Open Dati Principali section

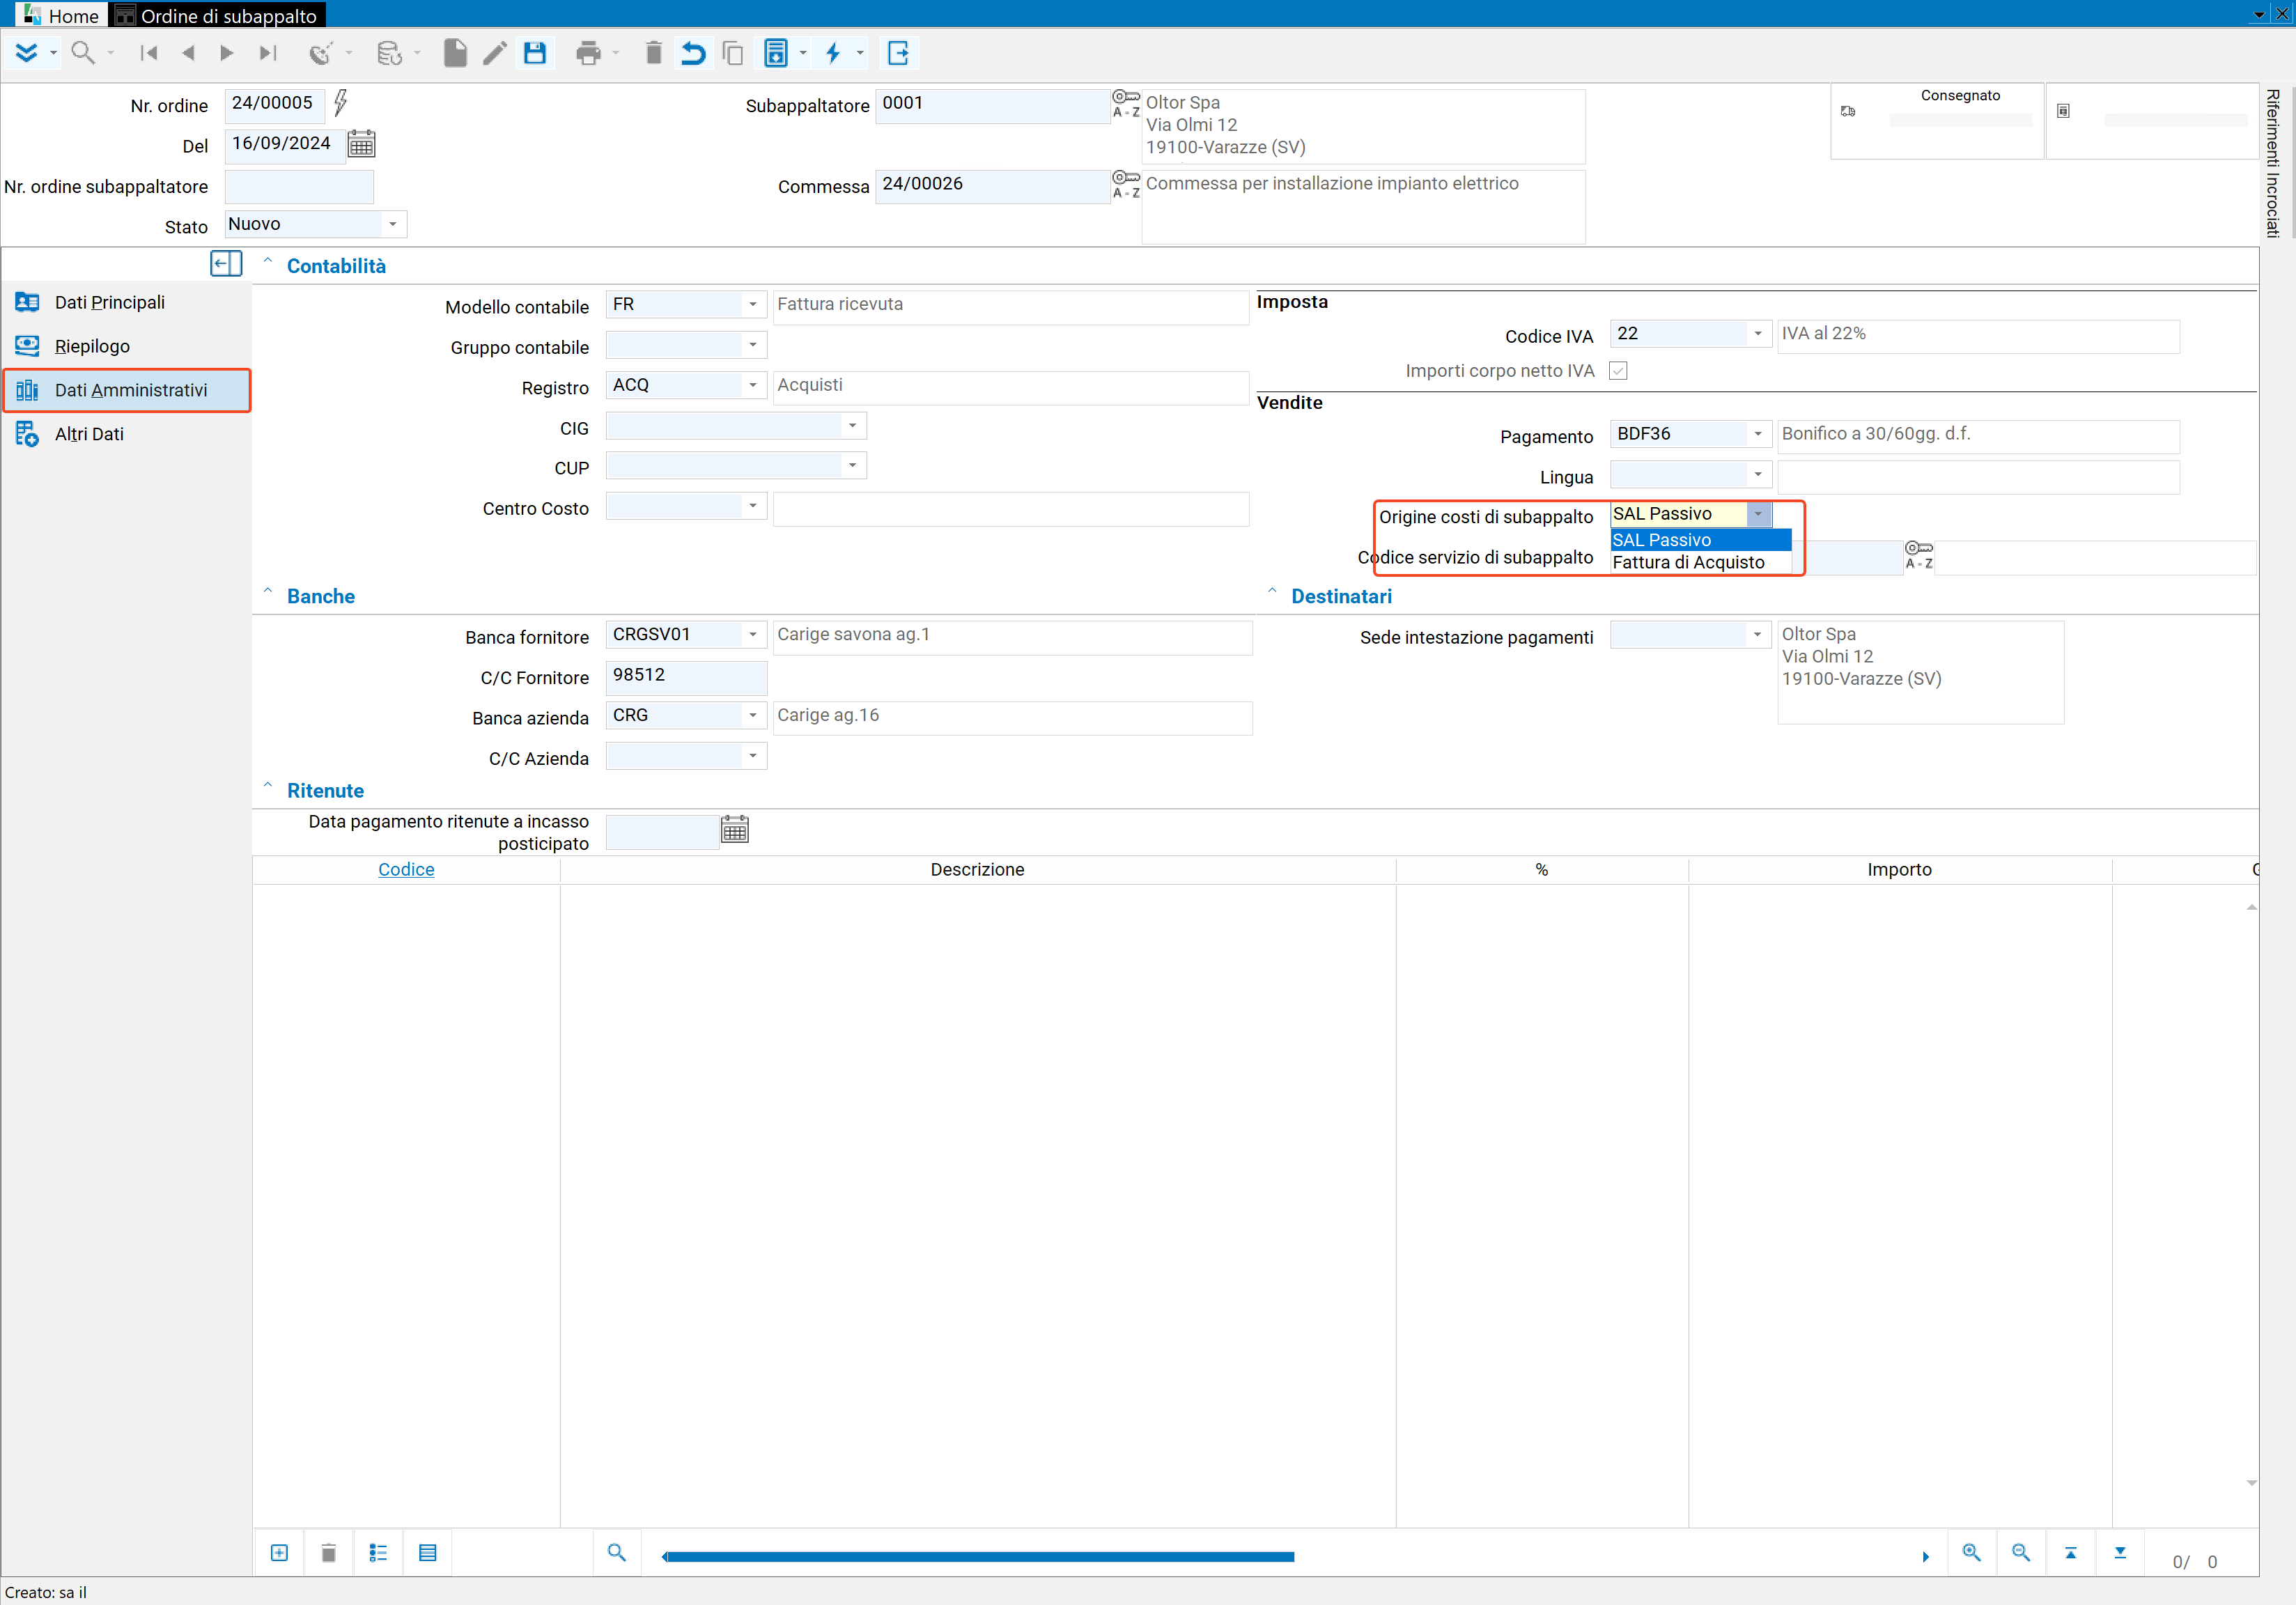(x=127, y=302)
